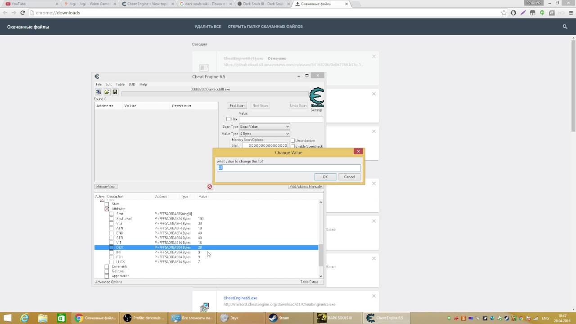
Task: Open Cheat Engine Settings via the logo
Action: pos(317,98)
